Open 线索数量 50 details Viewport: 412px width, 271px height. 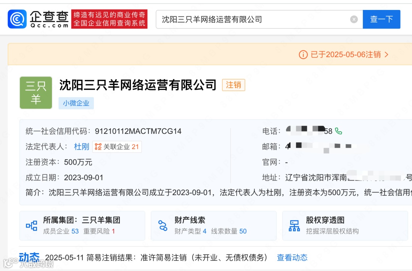pyautogui.click(x=229, y=231)
